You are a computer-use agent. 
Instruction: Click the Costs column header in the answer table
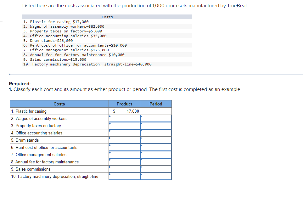(x=59, y=104)
